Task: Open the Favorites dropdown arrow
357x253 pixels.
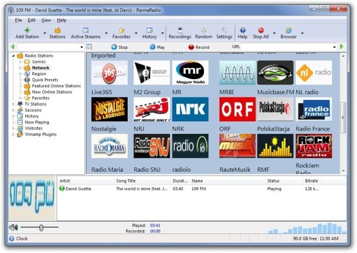Action: click(x=136, y=33)
